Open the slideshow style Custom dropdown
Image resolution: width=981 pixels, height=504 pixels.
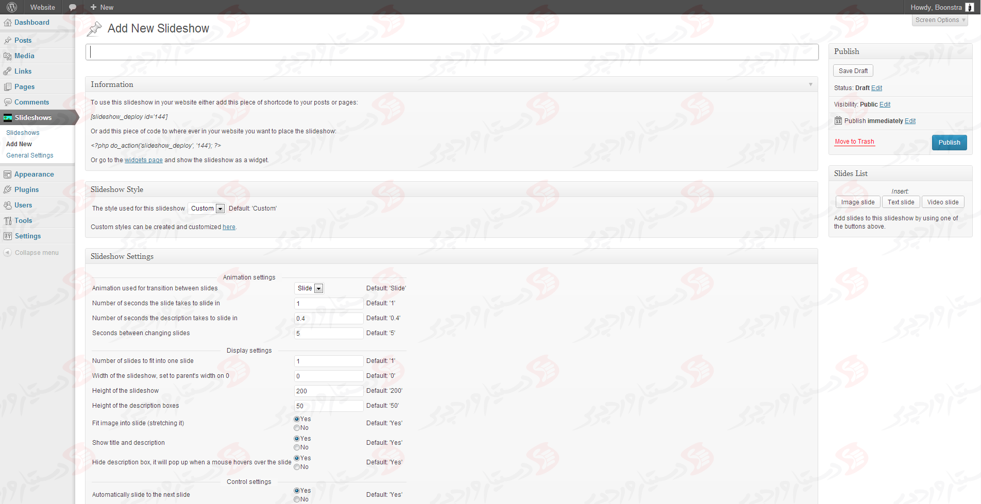point(207,208)
